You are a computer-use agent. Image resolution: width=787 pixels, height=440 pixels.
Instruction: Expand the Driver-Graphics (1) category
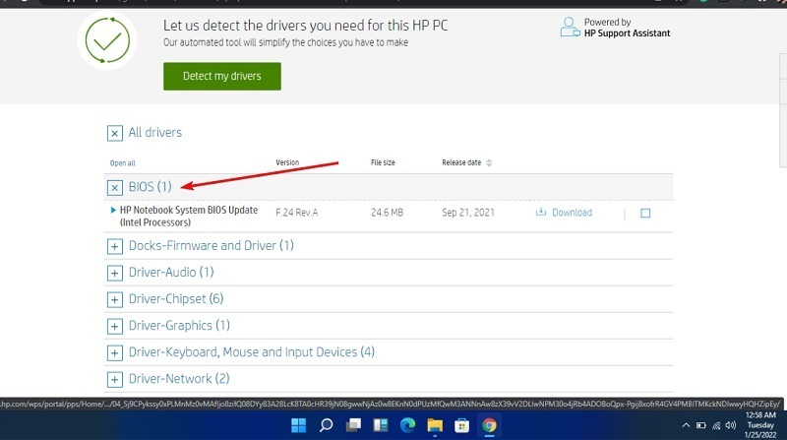click(114, 326)
